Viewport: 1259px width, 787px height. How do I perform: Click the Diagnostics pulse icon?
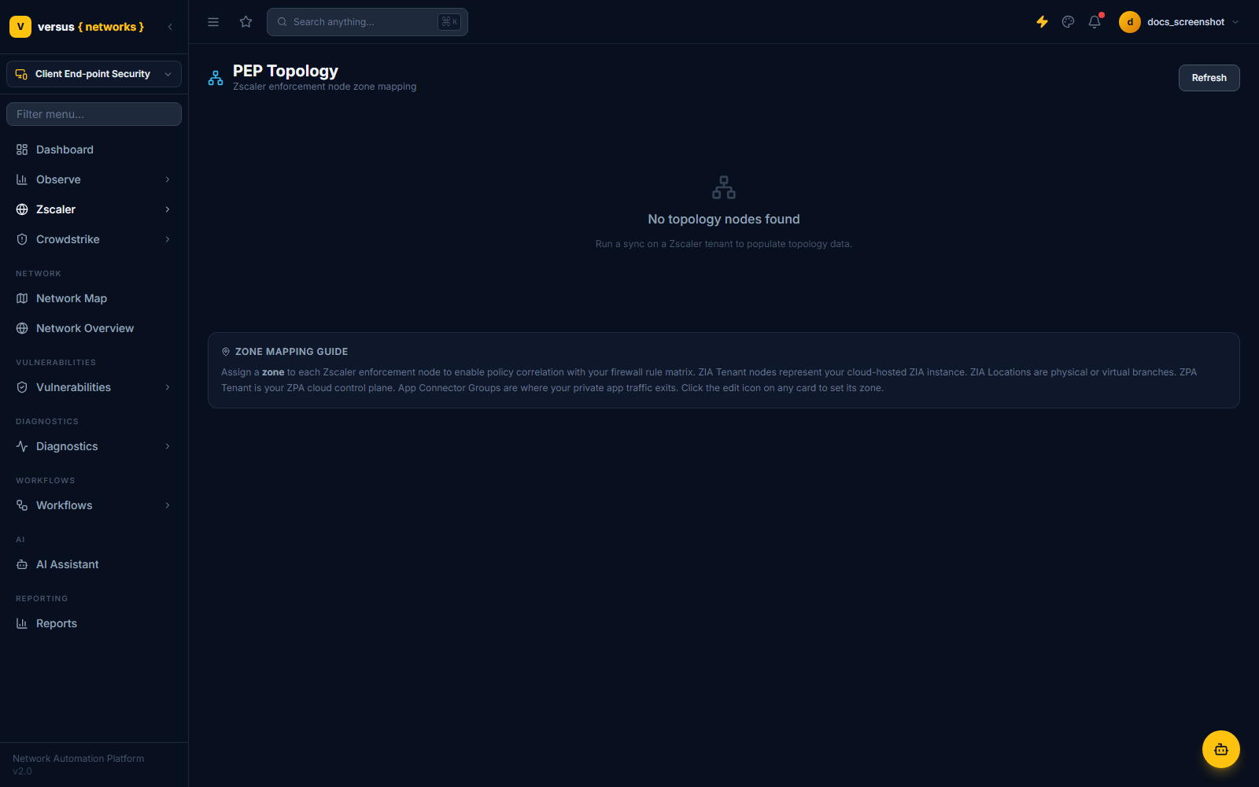22,446
